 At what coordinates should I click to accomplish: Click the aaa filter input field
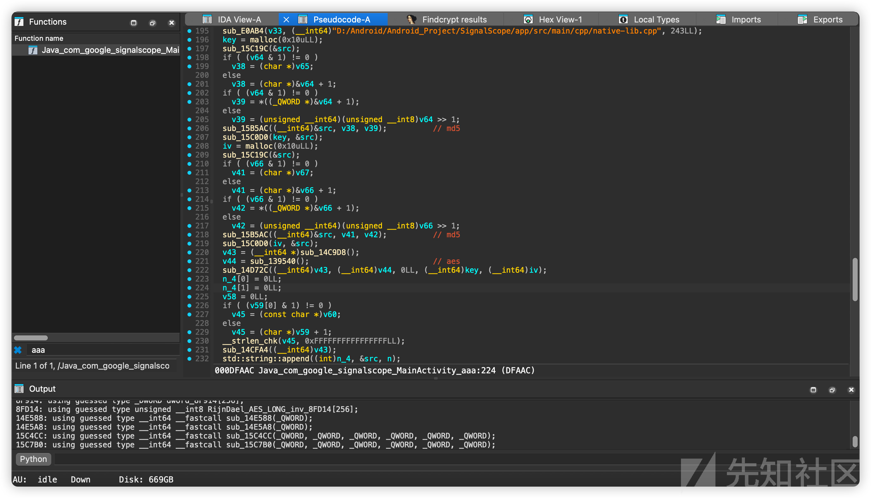click(x=103, y=350)
